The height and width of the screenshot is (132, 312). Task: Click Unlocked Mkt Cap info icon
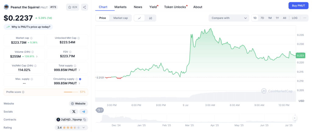(x=79, y=38)
